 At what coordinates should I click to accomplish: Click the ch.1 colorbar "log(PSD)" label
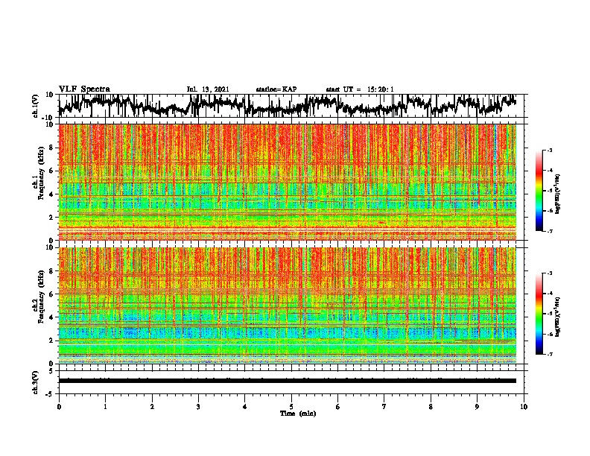[557, 194]
